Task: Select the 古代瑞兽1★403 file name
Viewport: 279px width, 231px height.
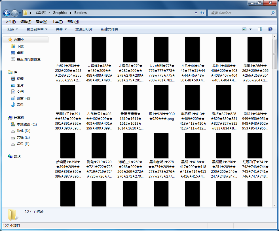Action: [x=99, y=121]
